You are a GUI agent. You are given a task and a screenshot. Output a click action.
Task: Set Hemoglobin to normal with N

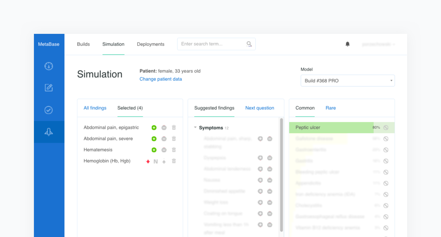(x=156, y=161)
